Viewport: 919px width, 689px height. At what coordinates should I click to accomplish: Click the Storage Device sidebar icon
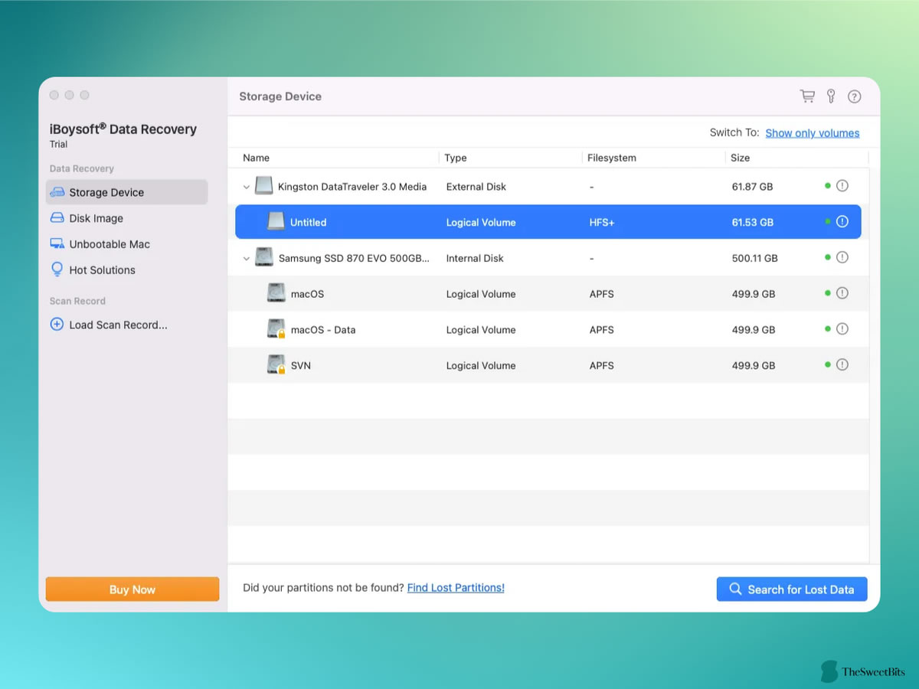(57, 192)
